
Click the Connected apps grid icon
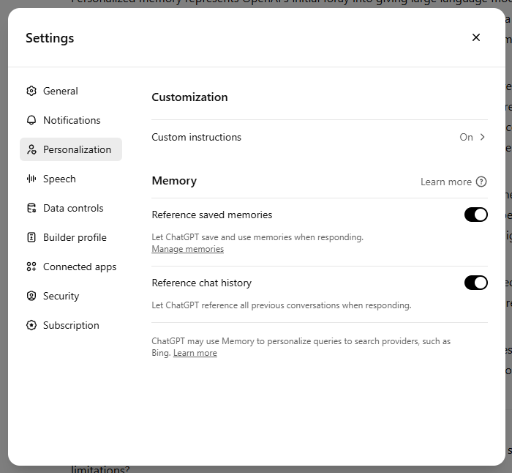tap(31, 267)
